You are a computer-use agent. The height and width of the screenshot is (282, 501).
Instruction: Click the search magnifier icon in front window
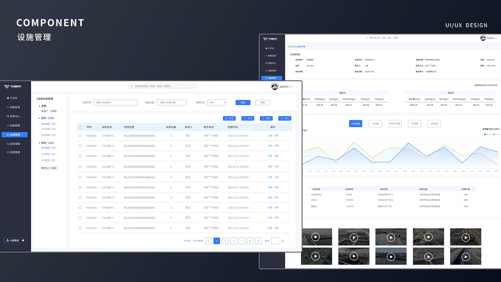(132, 86)
